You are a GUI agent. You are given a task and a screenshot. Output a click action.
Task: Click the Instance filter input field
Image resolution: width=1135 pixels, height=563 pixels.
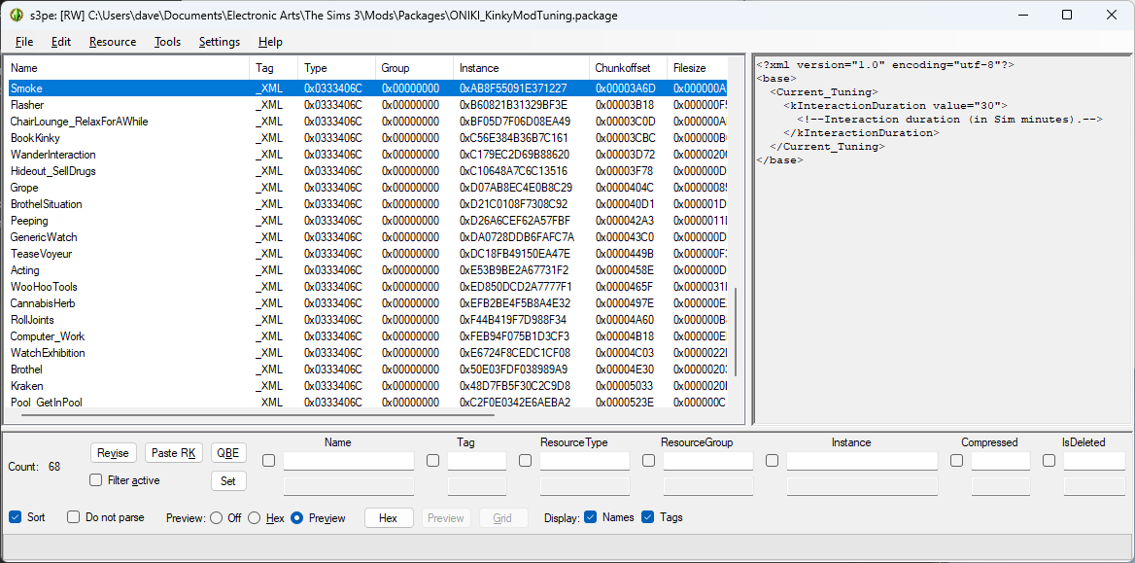[862, 461]
